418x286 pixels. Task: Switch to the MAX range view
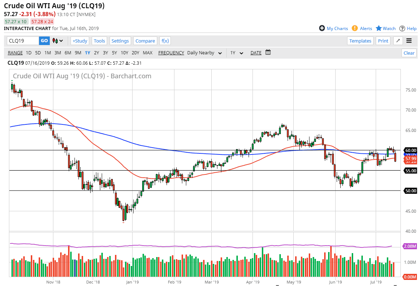tap(148, 53)
